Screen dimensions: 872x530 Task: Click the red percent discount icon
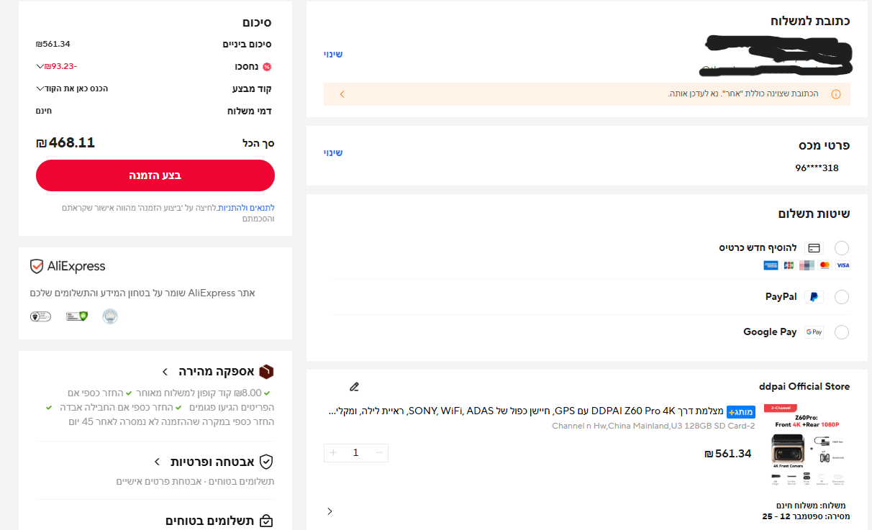coord(267,67)
